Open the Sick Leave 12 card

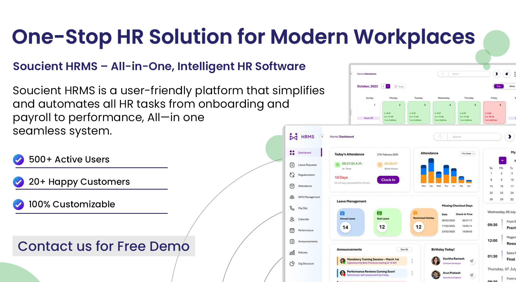pyautogui.click(x=387, y=222)
